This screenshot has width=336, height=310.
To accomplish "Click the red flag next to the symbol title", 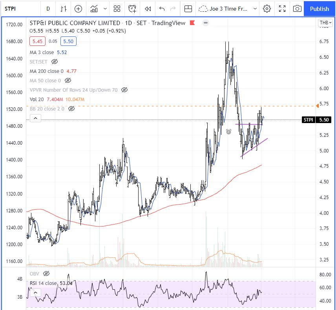I will (x=192, y=23).
